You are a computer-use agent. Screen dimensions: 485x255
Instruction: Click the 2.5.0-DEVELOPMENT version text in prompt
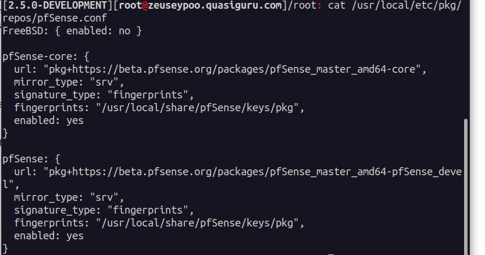55,5
